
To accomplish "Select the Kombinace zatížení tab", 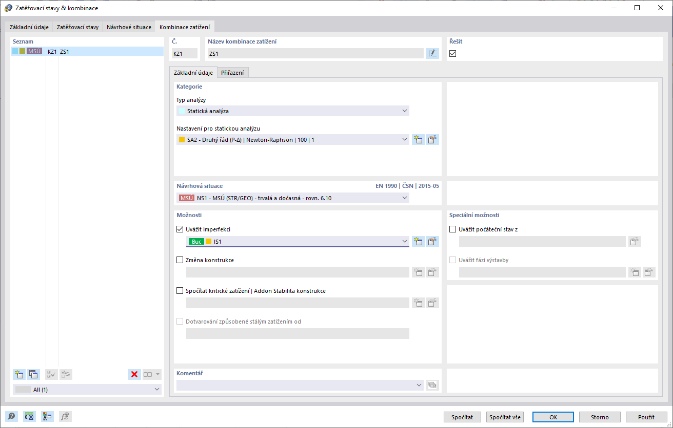I will (x=185, y=27).
